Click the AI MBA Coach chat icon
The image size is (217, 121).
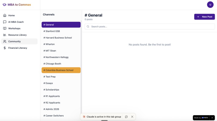pyautogui.click(x=5, y=22)
